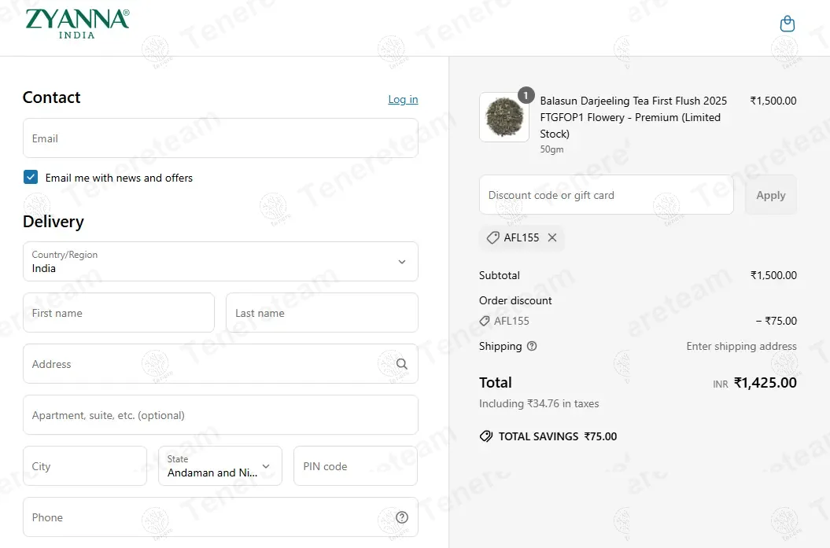
Task: Click the address search magnifier icon
Action: [402, 364]
